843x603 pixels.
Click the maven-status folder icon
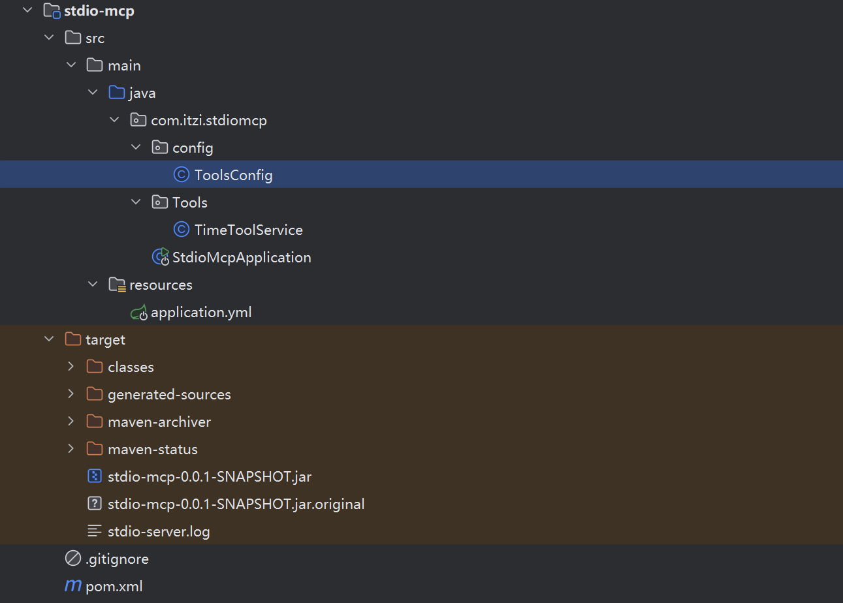pos(95,449)
